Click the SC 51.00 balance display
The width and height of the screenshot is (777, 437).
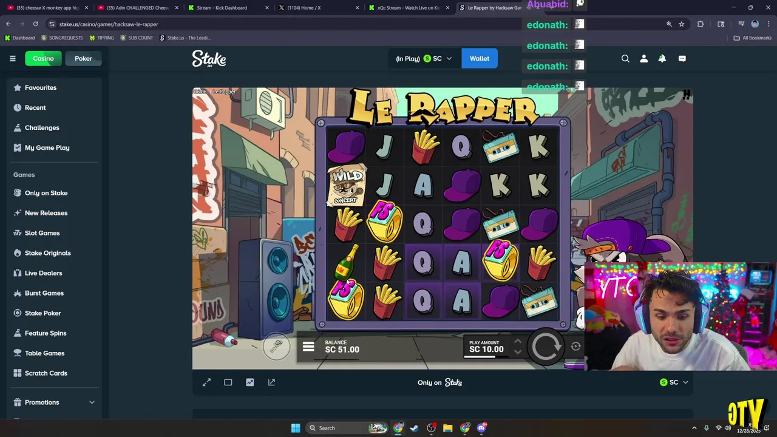342,347
